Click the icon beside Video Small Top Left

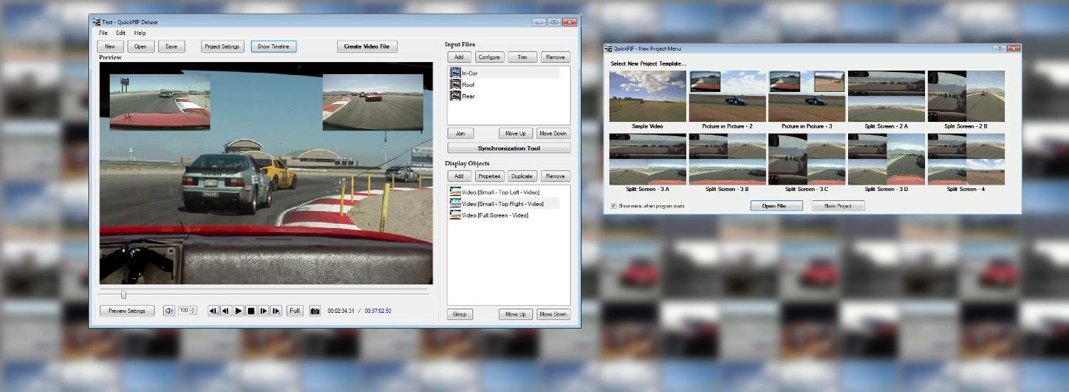click(x=455, y=192)
